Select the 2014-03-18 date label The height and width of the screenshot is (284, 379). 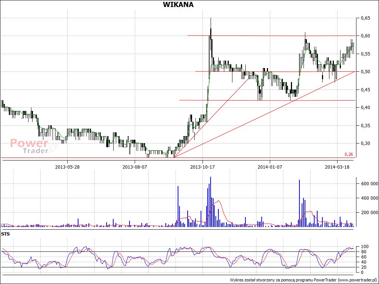(337, 167)
